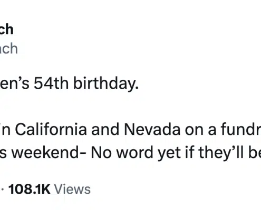This screenshot has width=261, height=210.
Task: Click the word 'if' before they'll
Action: pos(189,153)
